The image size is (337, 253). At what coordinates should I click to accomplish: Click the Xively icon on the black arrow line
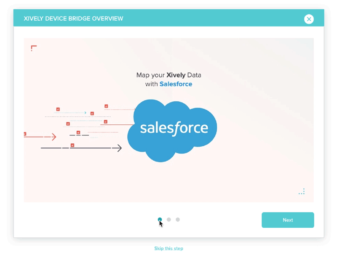[x=72, y=145]
